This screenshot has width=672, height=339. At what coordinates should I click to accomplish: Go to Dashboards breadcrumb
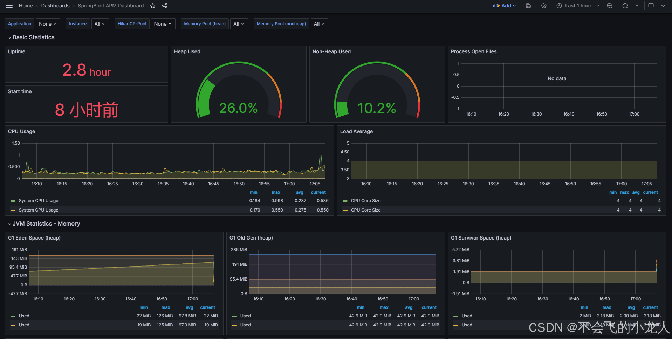pyautogui.click(x=55, y=6)
